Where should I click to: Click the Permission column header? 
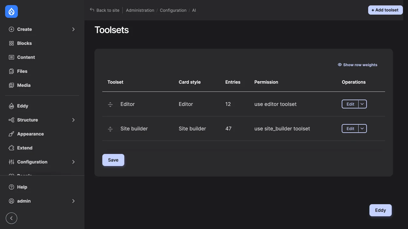266,82
